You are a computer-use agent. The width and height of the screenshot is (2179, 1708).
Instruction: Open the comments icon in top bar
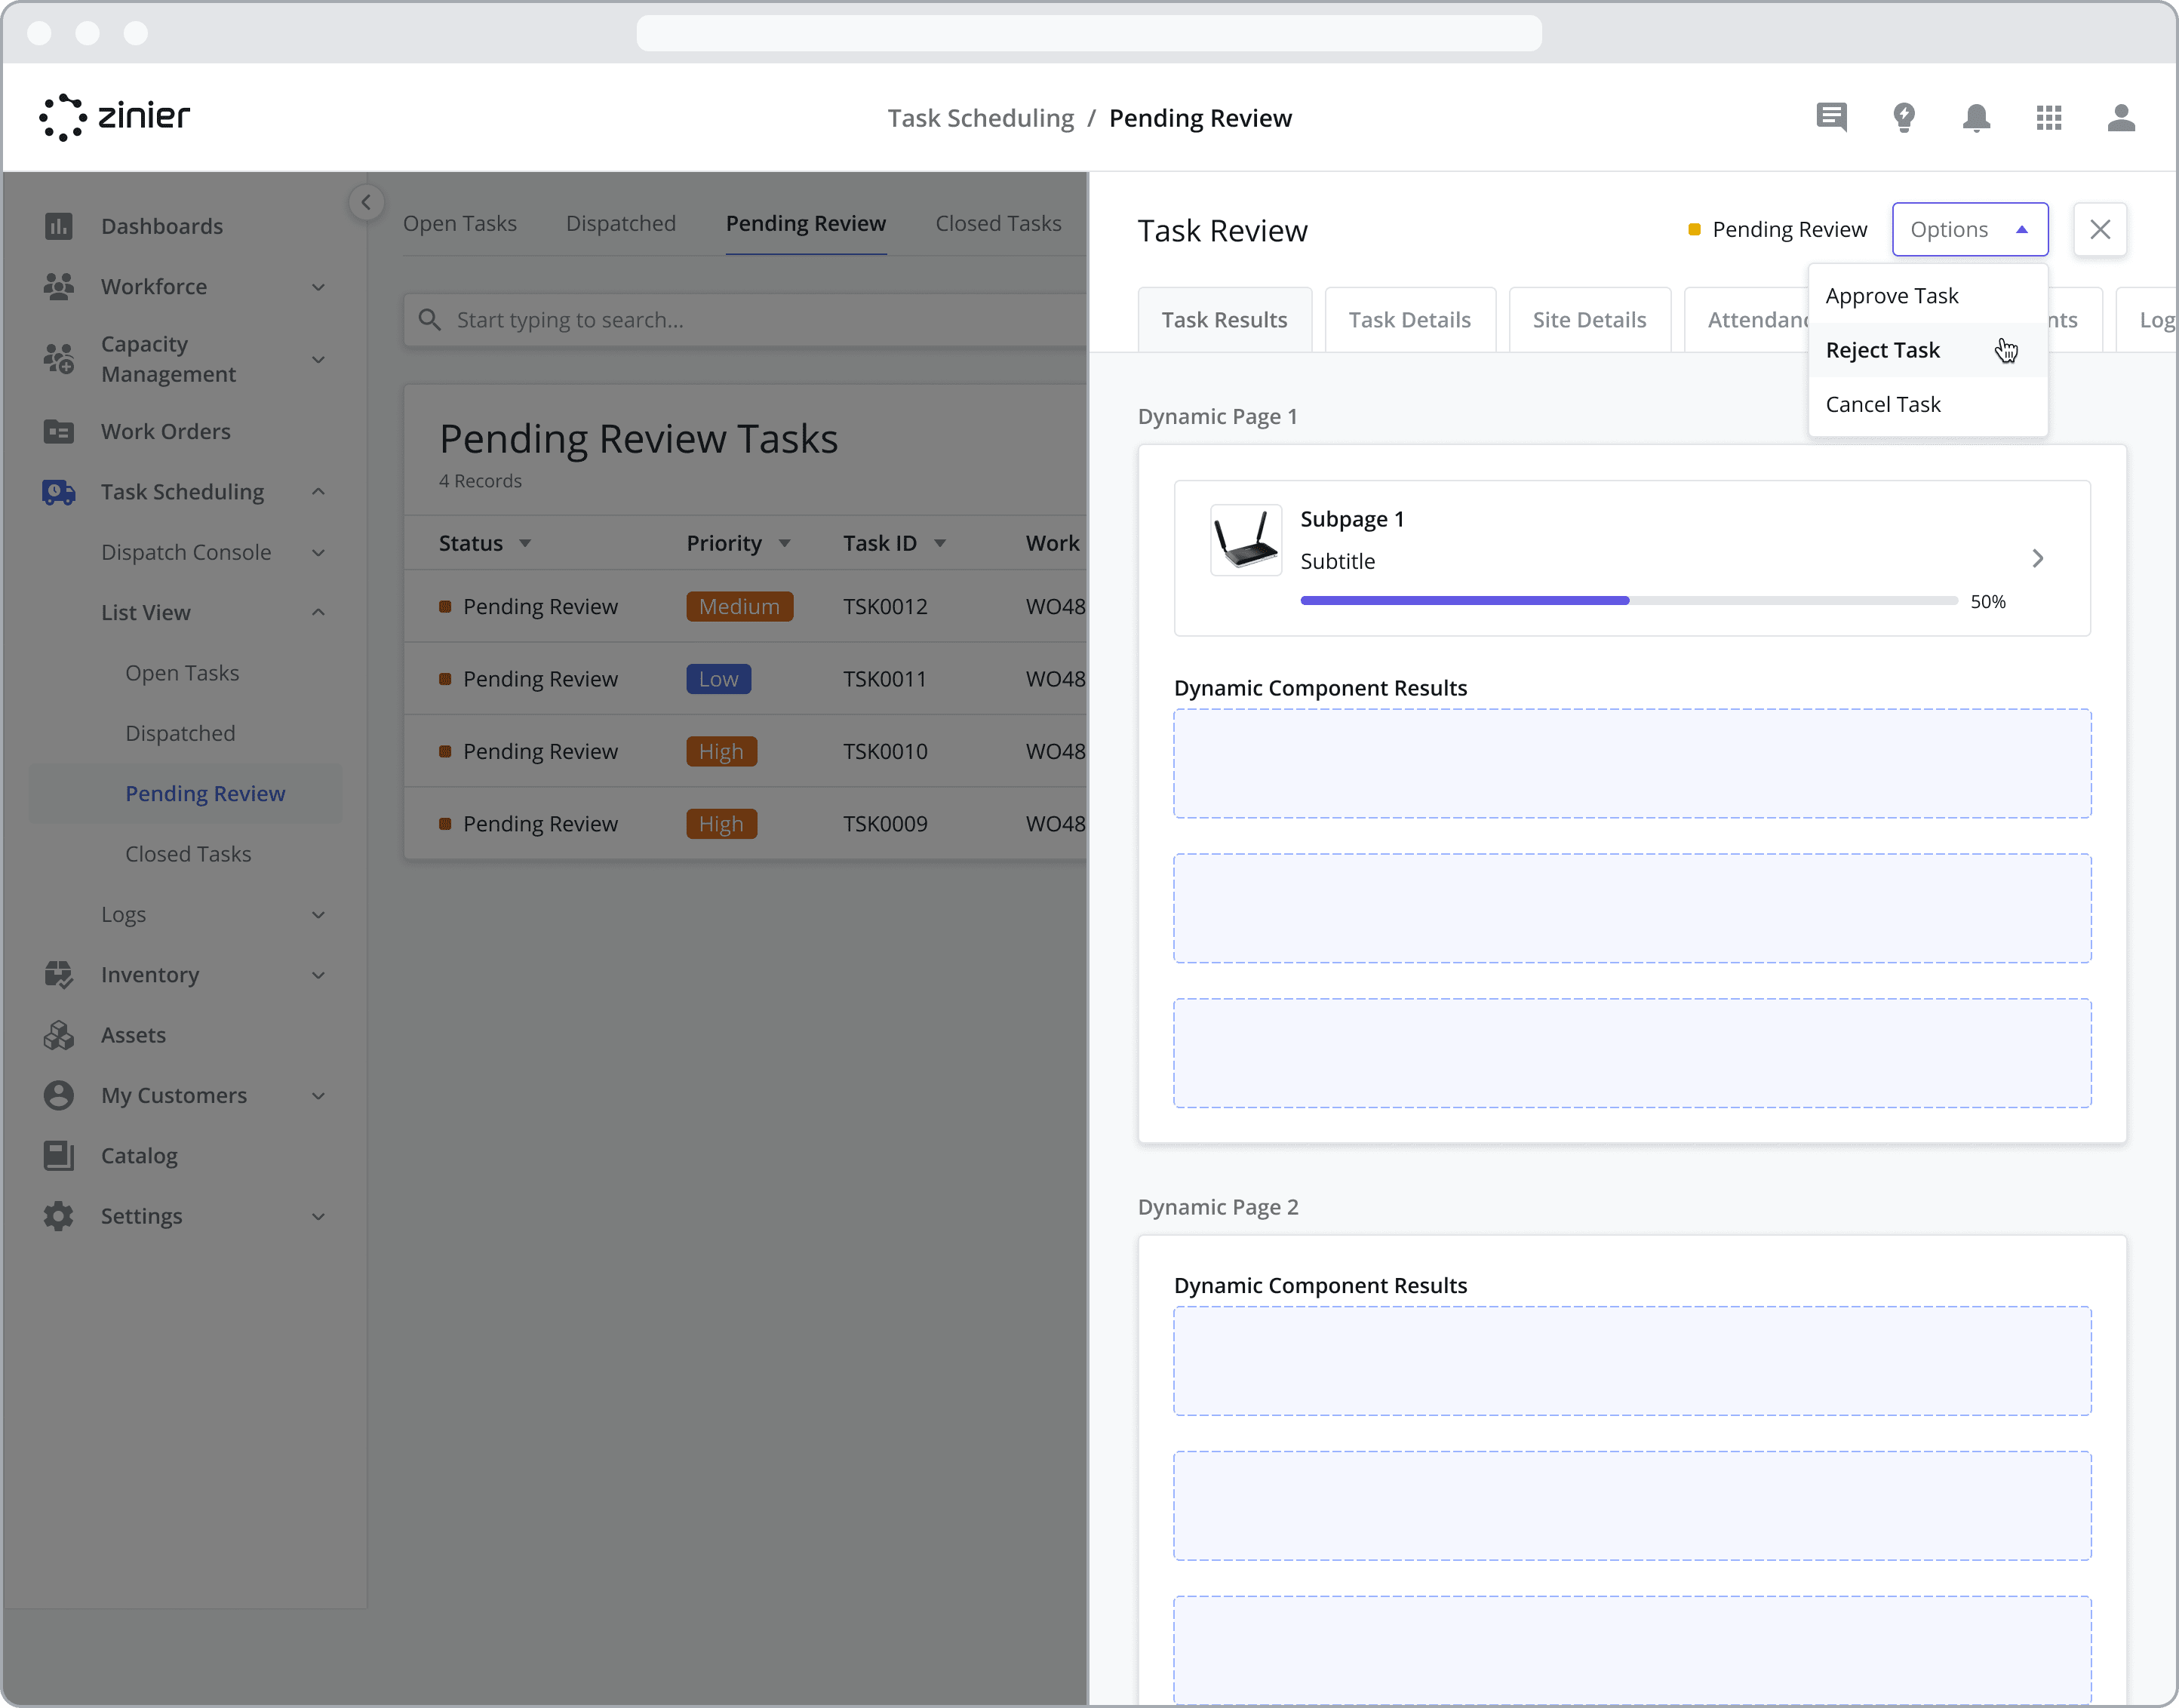[x=1831, y=117]
